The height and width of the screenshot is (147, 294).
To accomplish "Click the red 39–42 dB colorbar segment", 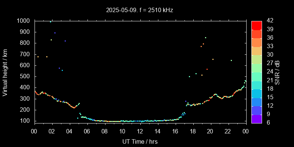I will coord(257,25).
